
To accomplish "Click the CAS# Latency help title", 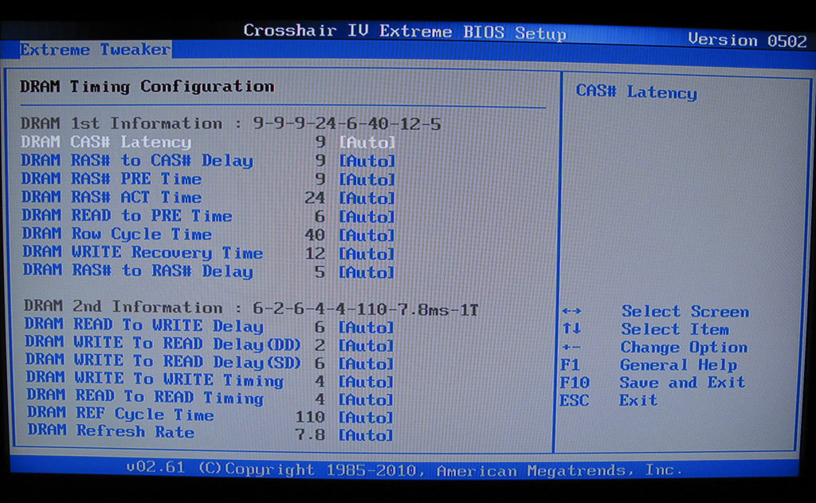I will (636, 92).
